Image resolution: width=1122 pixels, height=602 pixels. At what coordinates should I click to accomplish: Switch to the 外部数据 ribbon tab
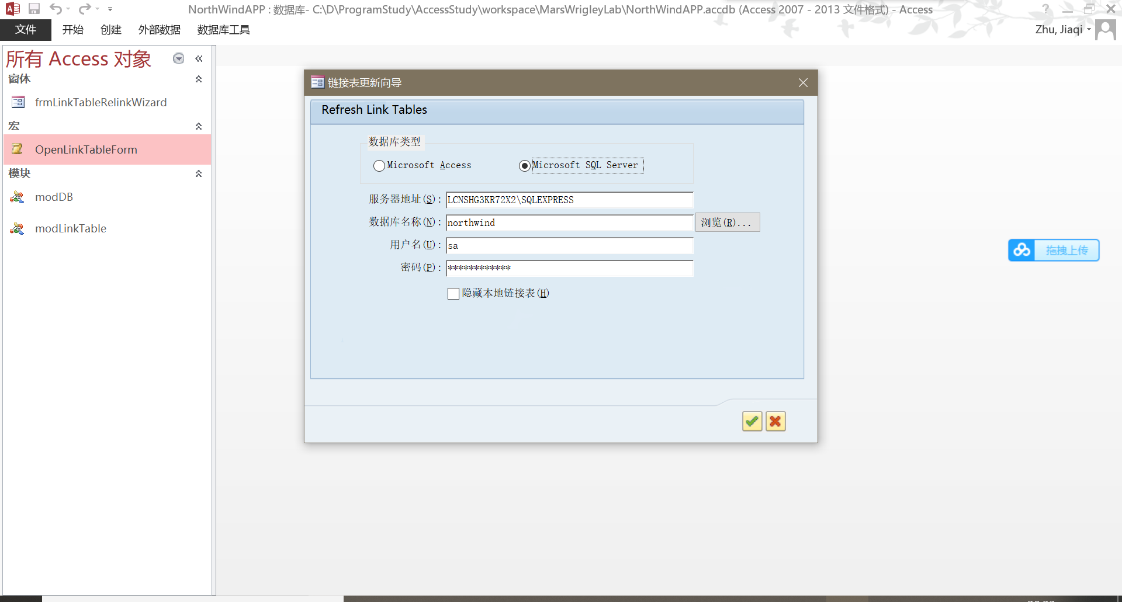[x=160, y=30]
